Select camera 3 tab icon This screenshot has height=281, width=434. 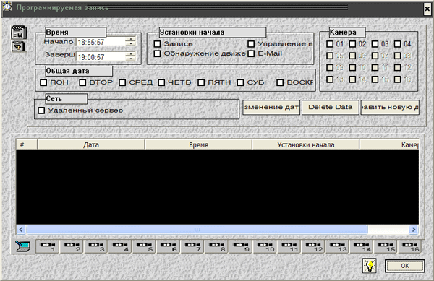[95, 246]
